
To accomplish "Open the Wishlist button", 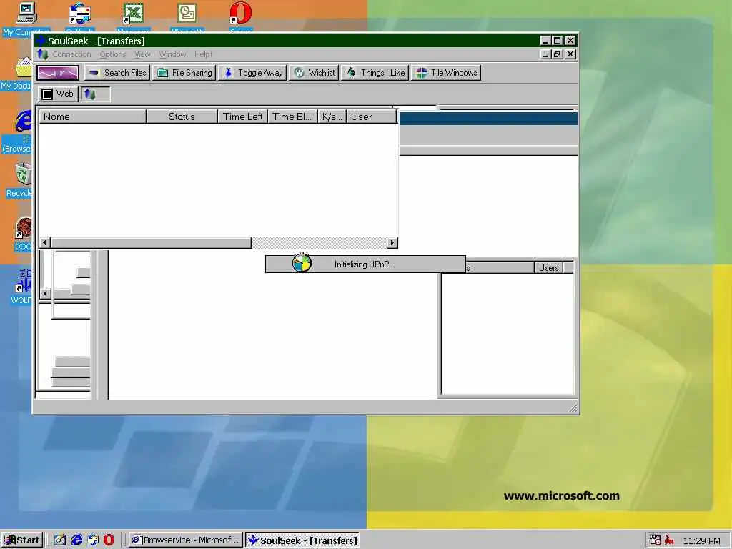I will tap(315, 73).
